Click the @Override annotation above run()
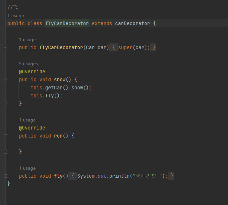 [x=32, y=128]
